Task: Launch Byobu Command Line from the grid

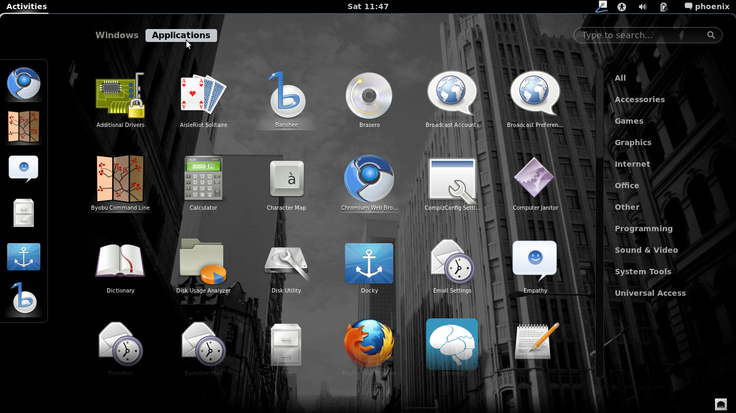Action: click(120, 183)
